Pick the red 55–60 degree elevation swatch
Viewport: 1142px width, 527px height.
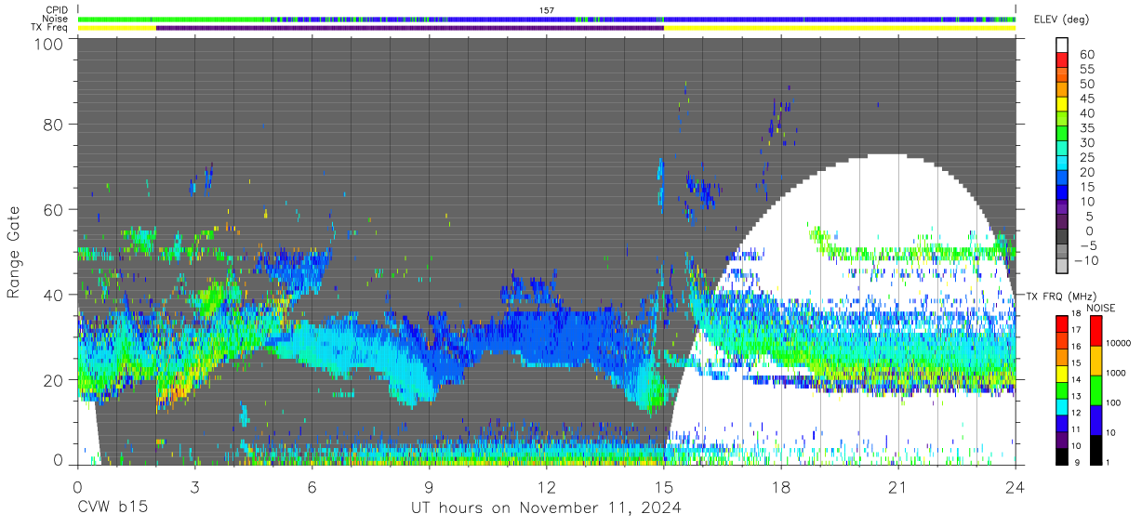pyautogui.click(x=1062, y=61)
